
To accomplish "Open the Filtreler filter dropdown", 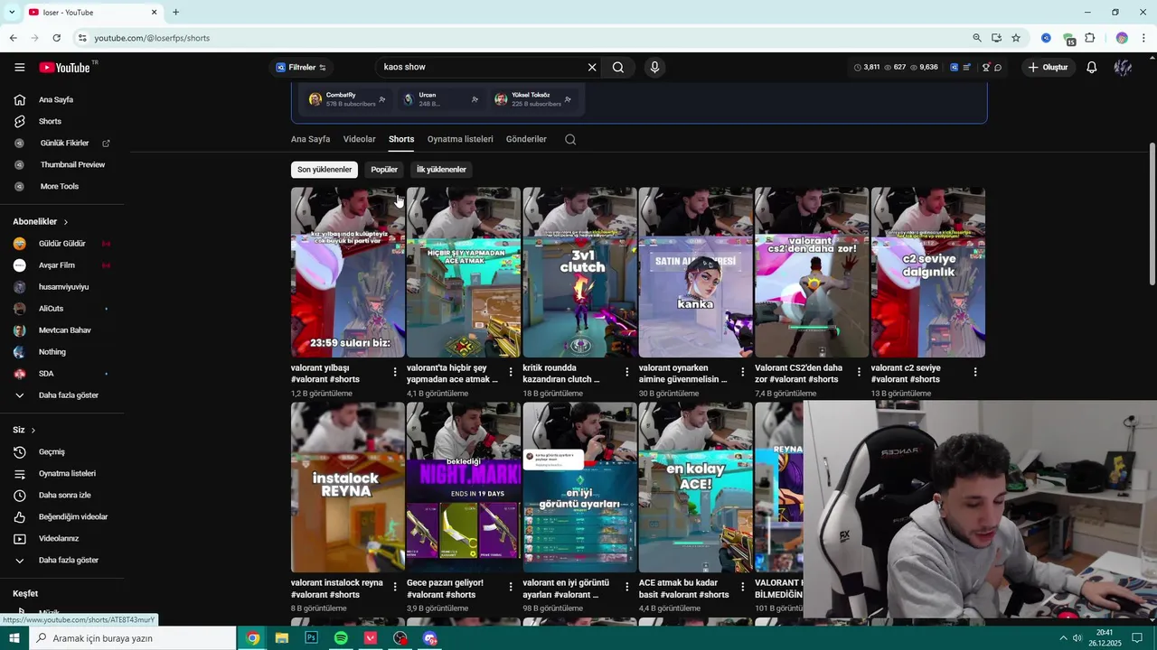I will [301, 68].
